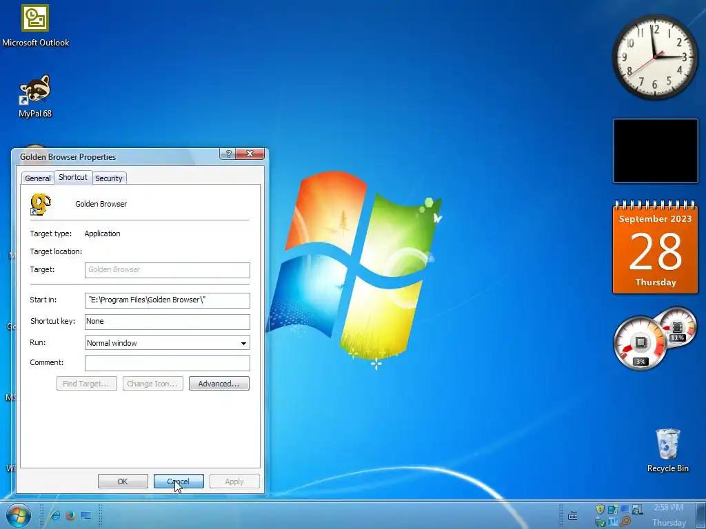Click the yellow security shield tray icon

[601, 509]
